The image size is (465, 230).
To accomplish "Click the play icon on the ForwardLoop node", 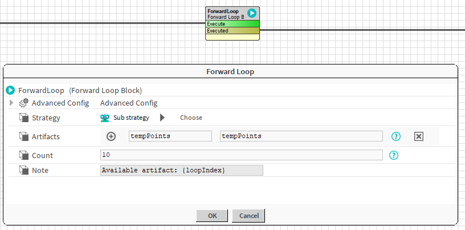I will click(251, 13).
